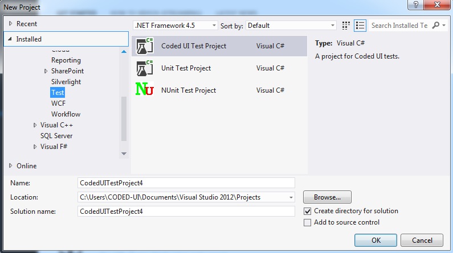The width and height of the screenshot is (453, 253).
Task: Click the Coded UI Test Project flask icon
Action: pyautogui.click(x=144, y=46)
